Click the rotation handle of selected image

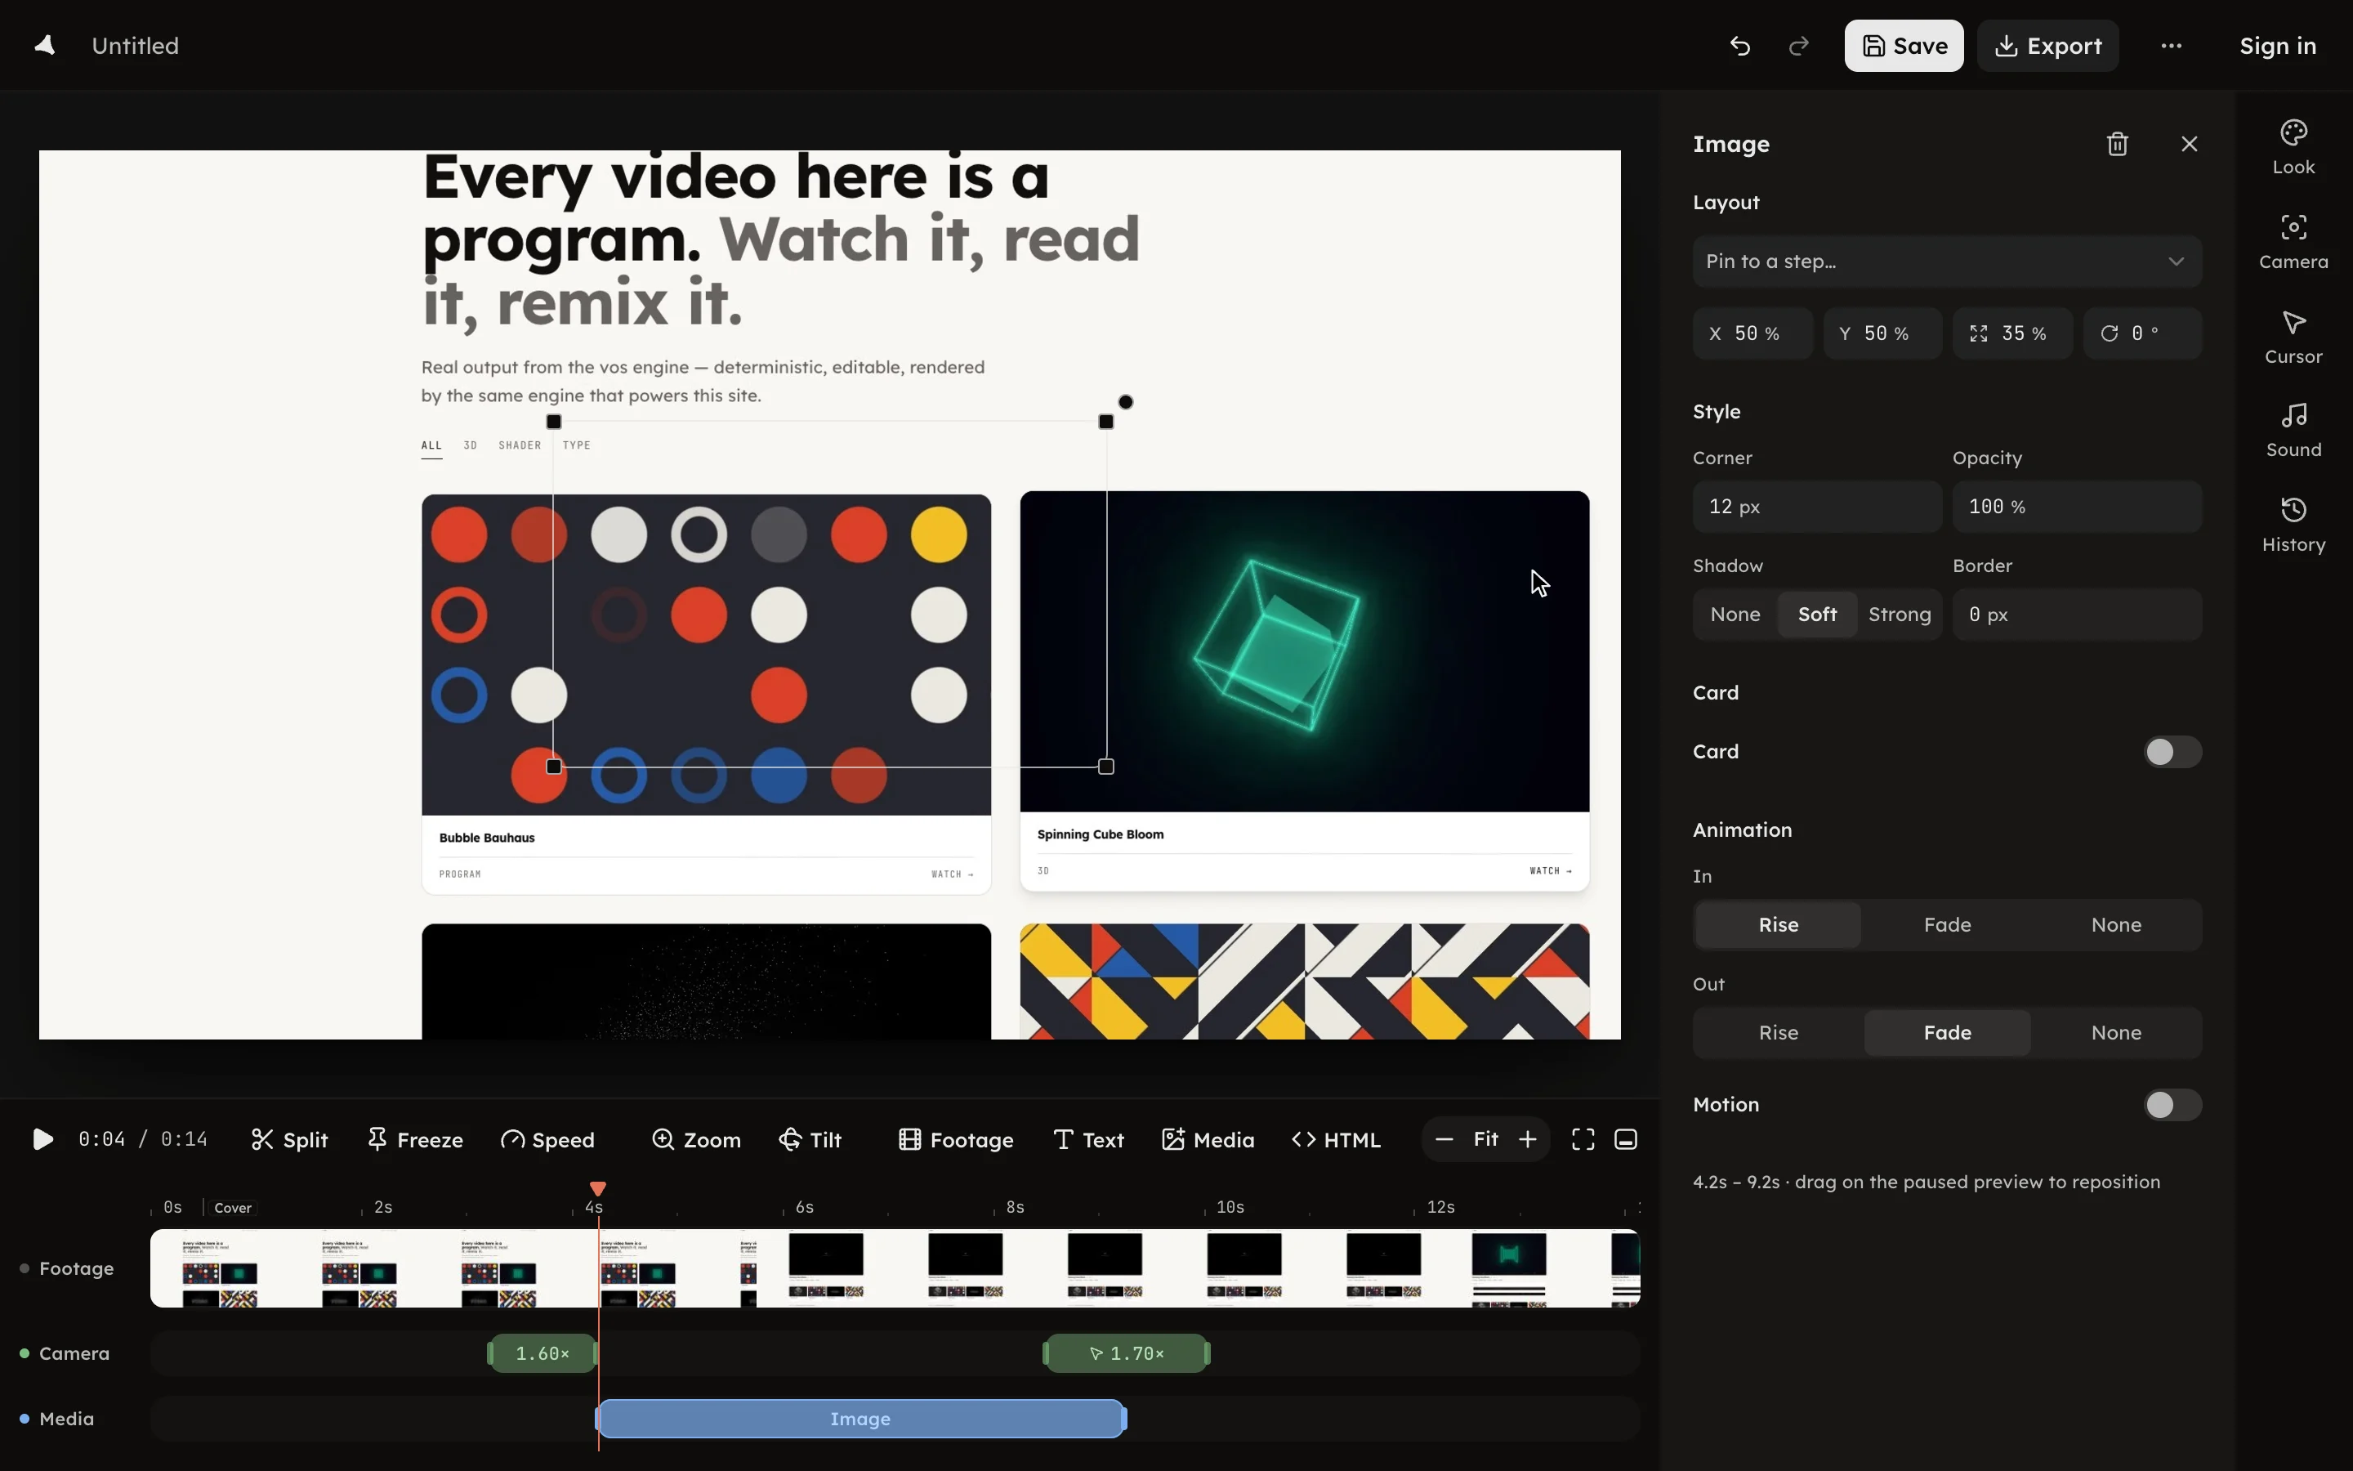[x=1125, y=402]
